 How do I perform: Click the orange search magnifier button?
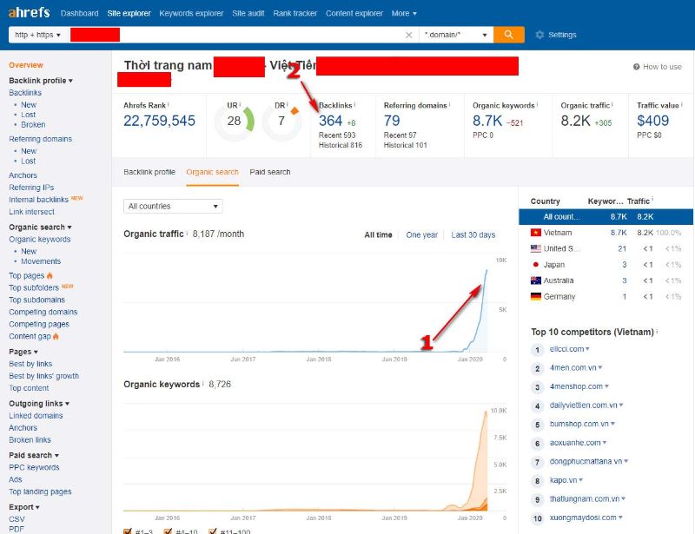508,35
